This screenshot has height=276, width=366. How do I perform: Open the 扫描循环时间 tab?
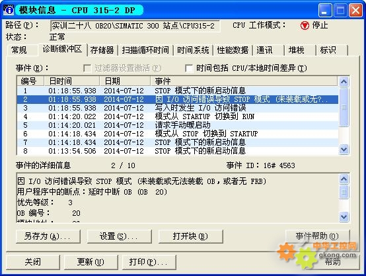tap(145, 50)
